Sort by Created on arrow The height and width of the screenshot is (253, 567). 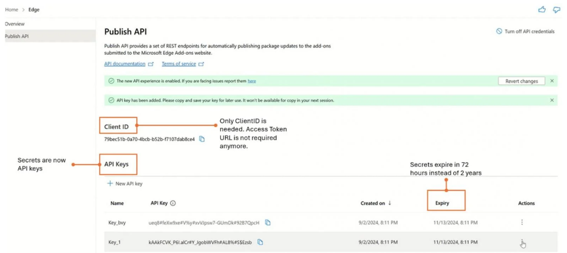coord(390,203)
